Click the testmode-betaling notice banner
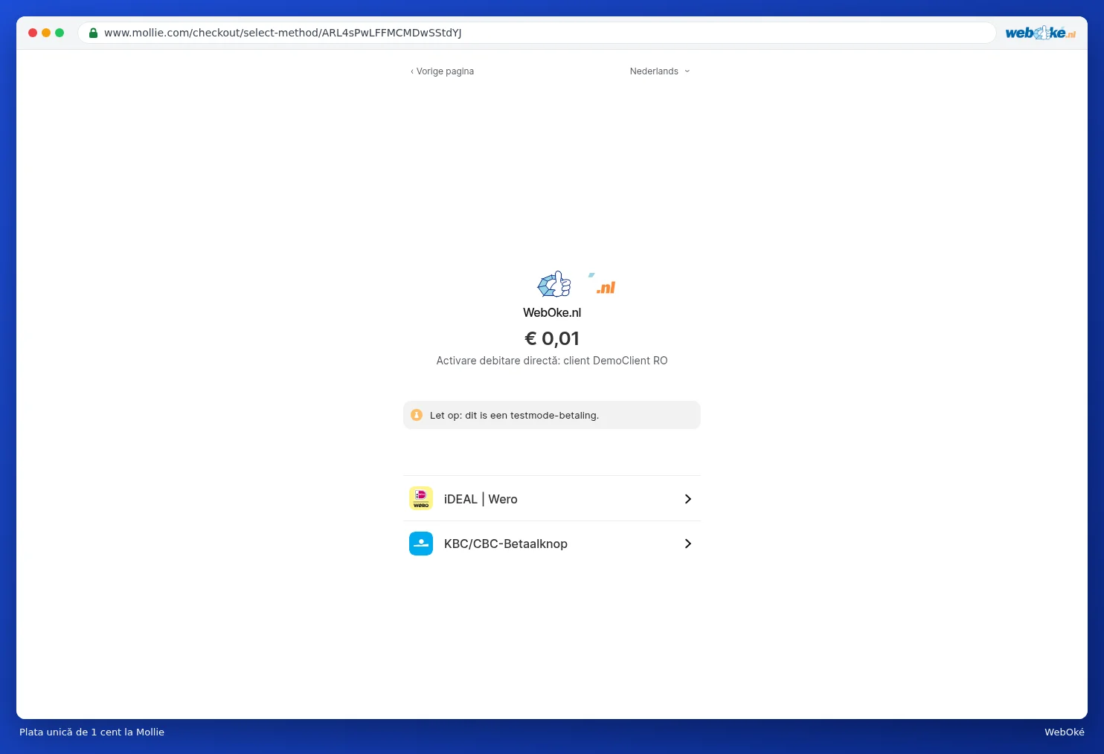The width and height of the screenshot is (1104, 754). coord(552,415)
